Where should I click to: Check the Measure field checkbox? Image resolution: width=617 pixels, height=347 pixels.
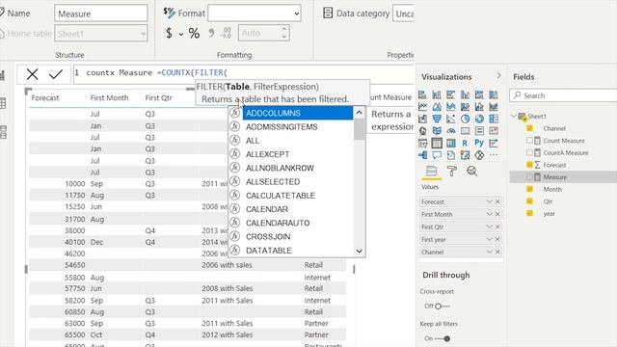[x=529, y=177]
